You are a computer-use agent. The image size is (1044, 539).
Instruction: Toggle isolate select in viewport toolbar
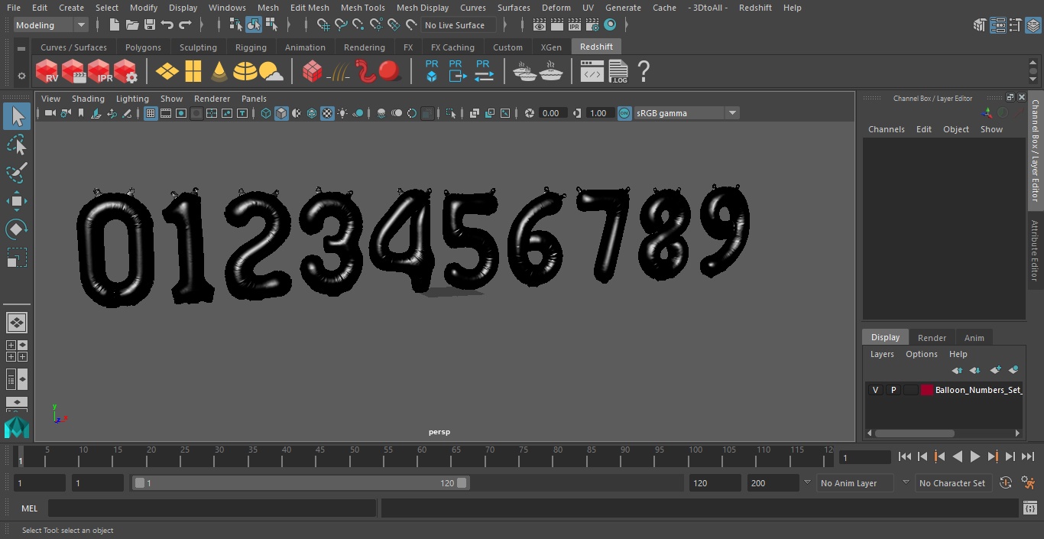point(451,113)
